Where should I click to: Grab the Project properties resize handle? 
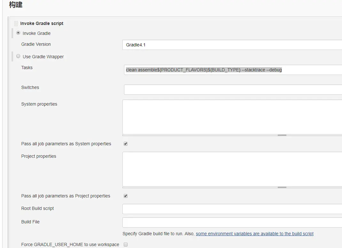click(282, 188)
